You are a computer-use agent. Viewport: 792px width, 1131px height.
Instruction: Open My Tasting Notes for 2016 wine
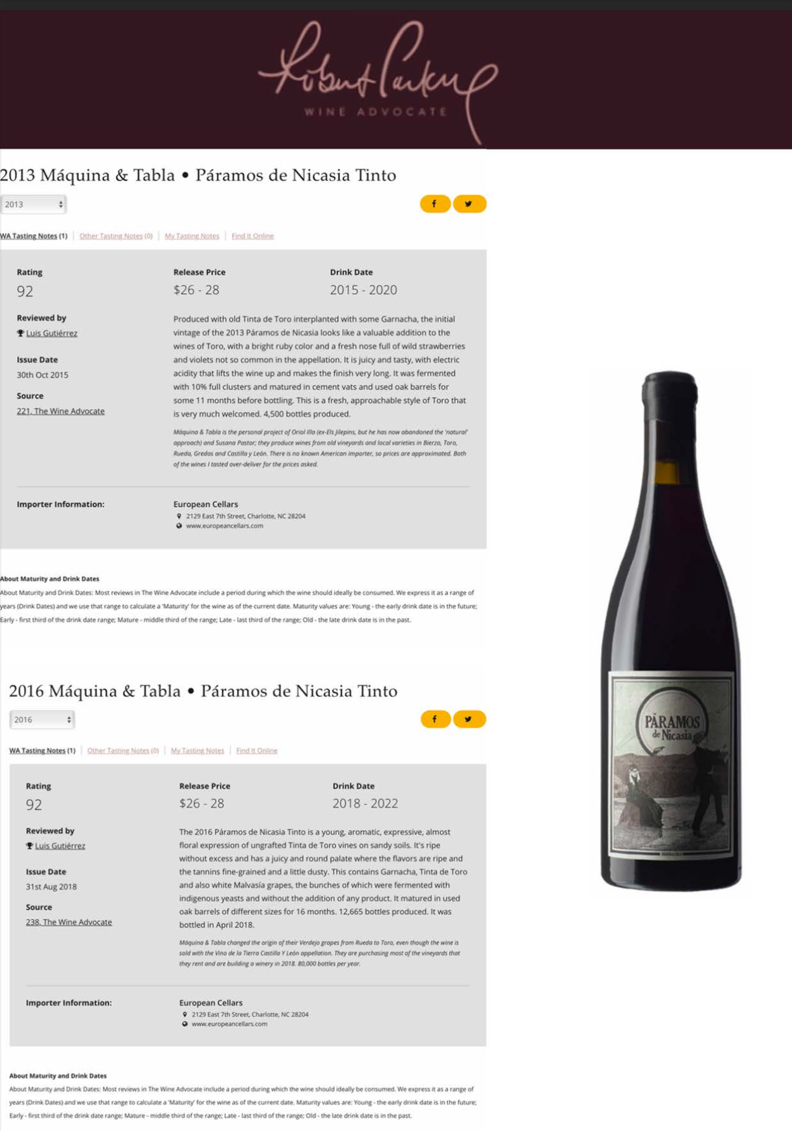[x=198, y=750]
